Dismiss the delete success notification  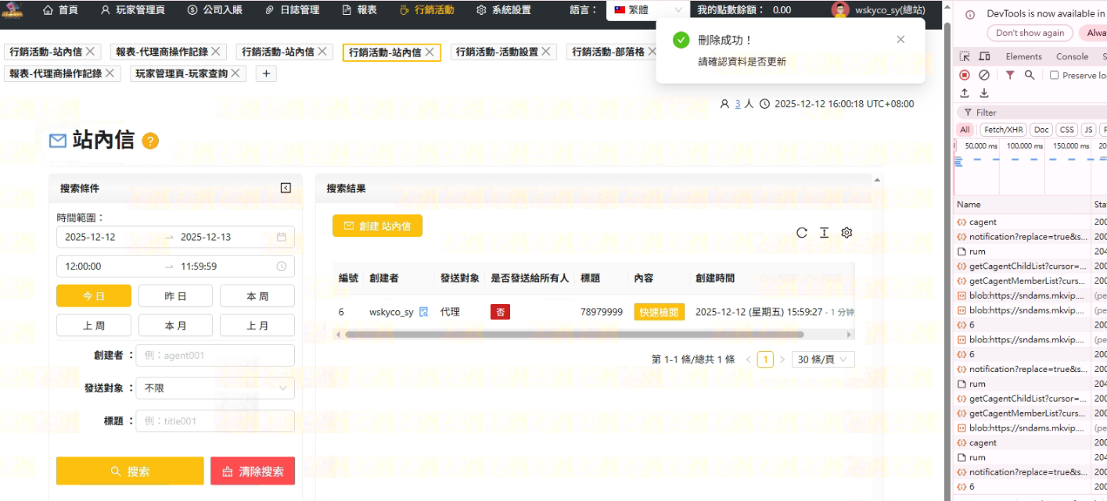pyautogui.click(x=900, y=40)
